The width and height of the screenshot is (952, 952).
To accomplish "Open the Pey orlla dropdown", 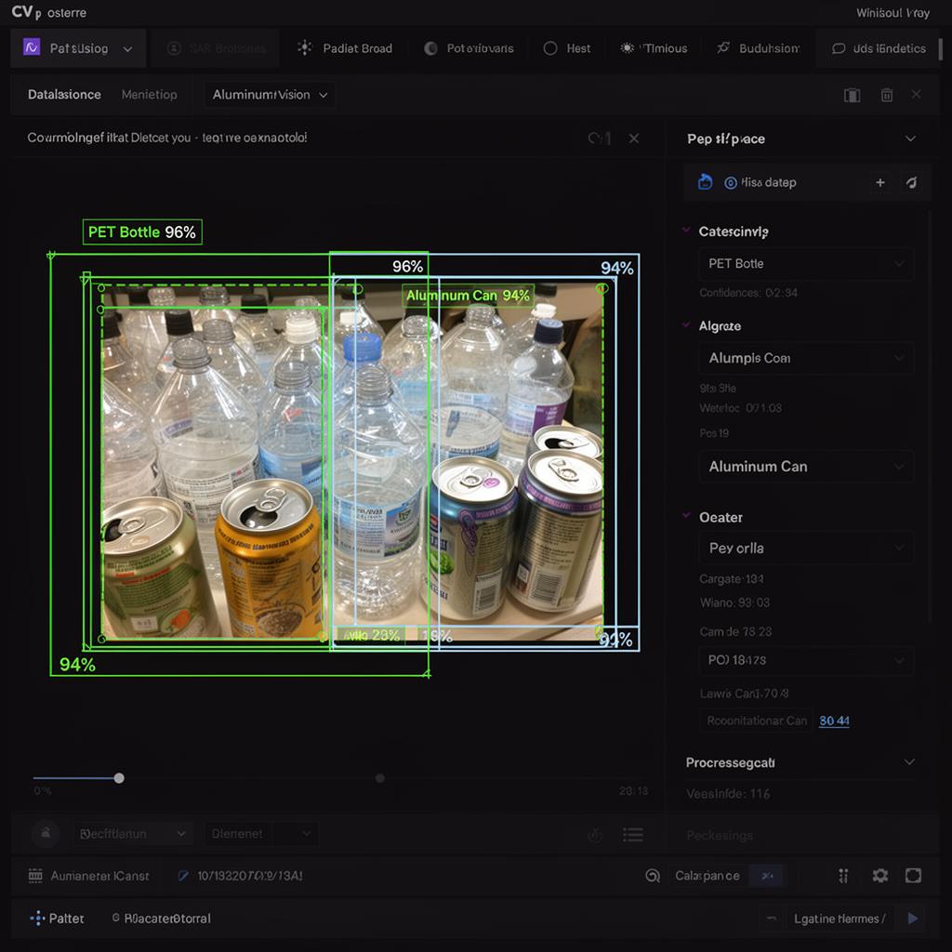I will [806, 549].
